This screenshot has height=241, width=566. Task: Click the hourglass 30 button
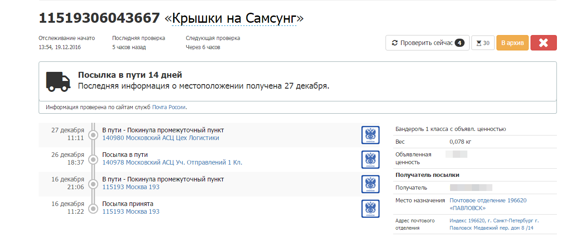click(483, 43)
